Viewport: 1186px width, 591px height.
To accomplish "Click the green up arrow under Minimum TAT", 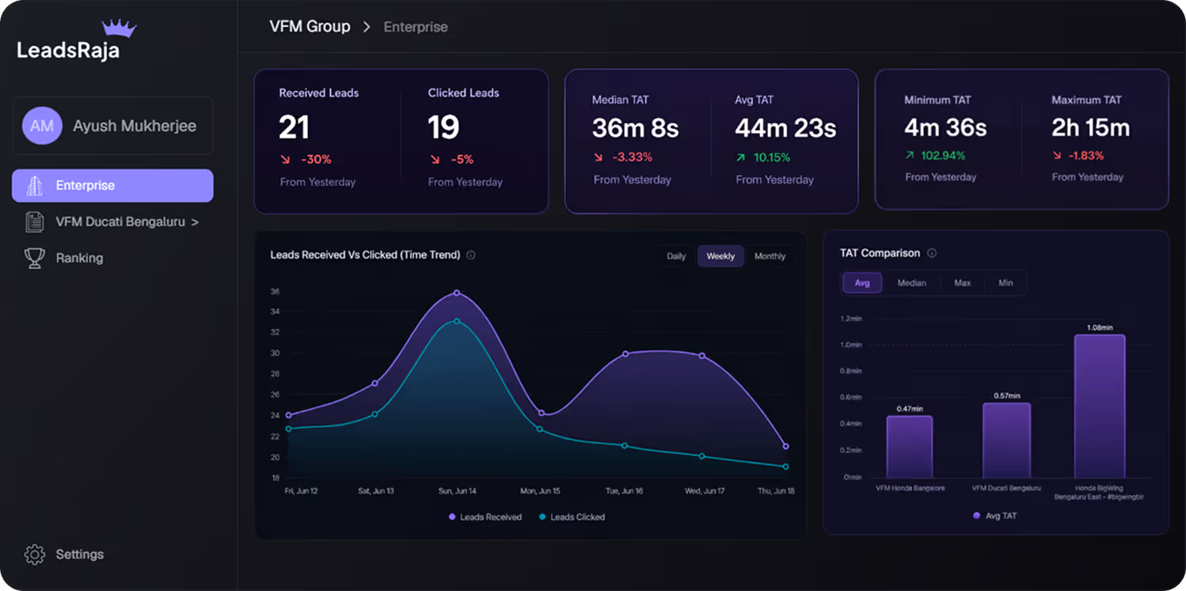I will pyautogui.click(x=910, y=155).
